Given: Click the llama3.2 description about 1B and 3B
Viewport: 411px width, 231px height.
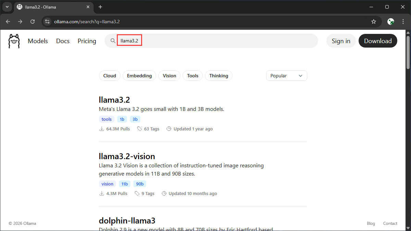Looking at the screenshot, I should 162,109.
